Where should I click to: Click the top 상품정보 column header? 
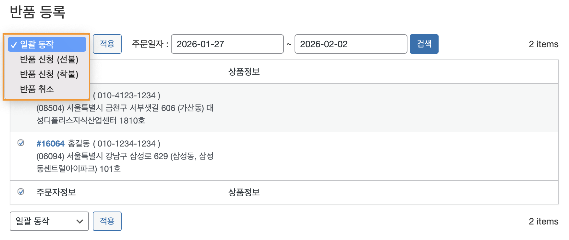(244, 72)
